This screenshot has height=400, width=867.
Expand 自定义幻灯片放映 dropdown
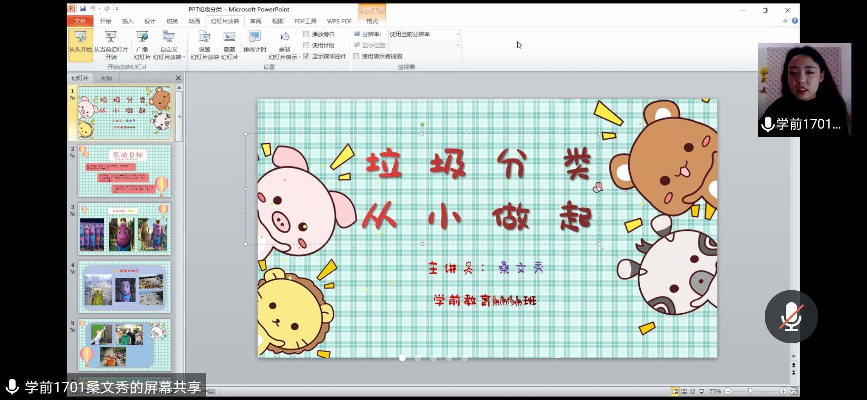pyautogui.click(x=184, y=57)
